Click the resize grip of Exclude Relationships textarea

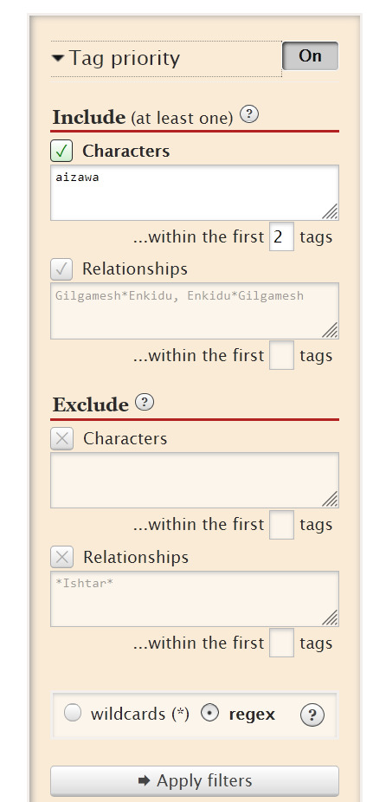coord(330,618)
